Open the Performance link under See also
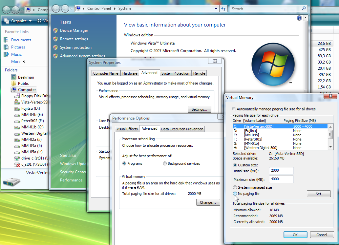339x245 pixels. (x=71, y=180)
